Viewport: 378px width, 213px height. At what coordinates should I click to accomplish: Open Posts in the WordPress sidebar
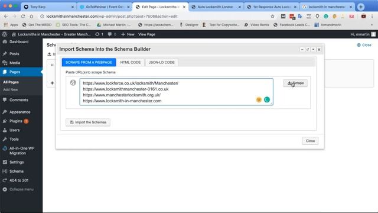coord(21,54)
